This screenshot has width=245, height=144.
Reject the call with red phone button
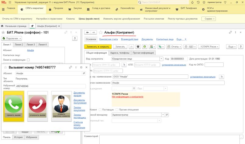(37, 106)
